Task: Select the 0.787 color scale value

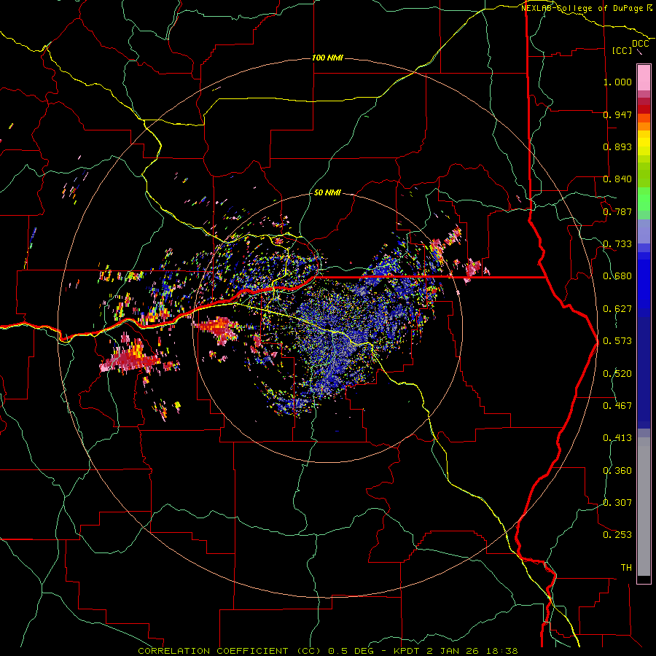Action: coord(617,211)
